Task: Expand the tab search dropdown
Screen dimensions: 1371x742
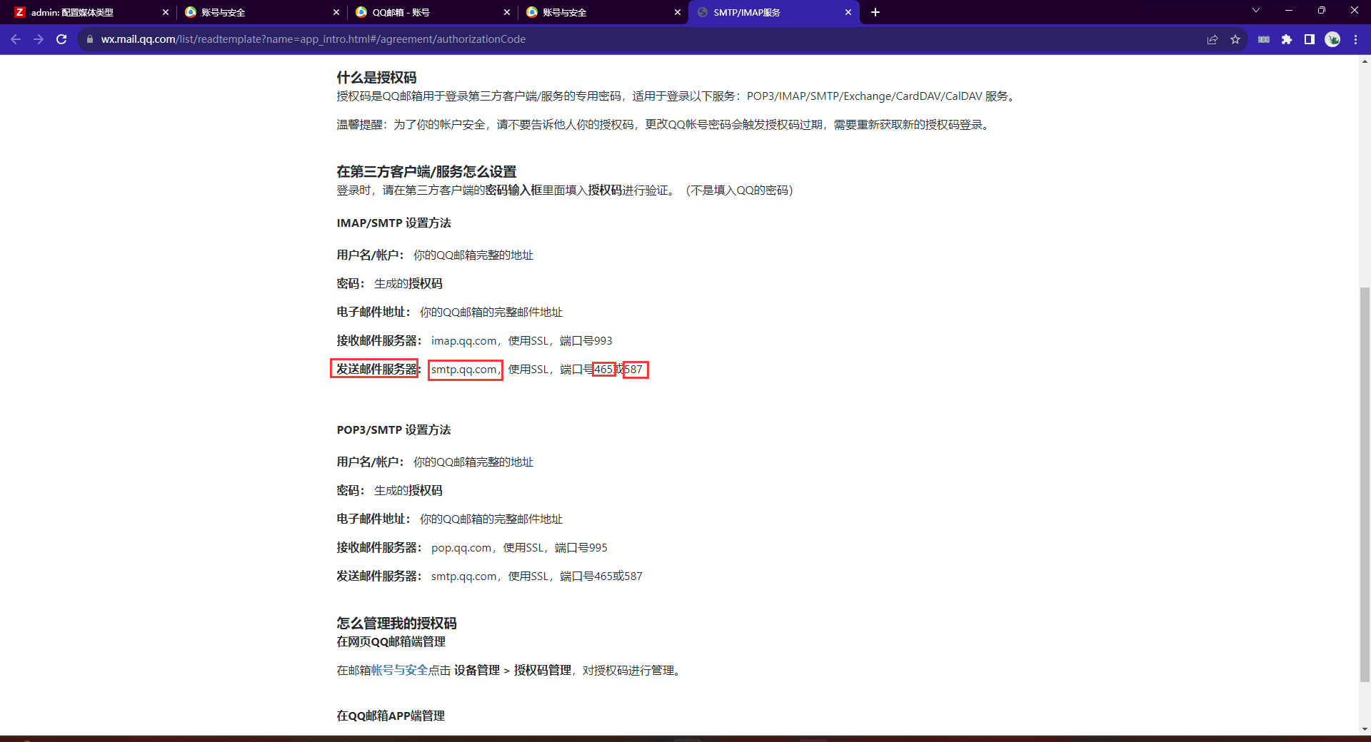Action: [x=1256, y=10]
